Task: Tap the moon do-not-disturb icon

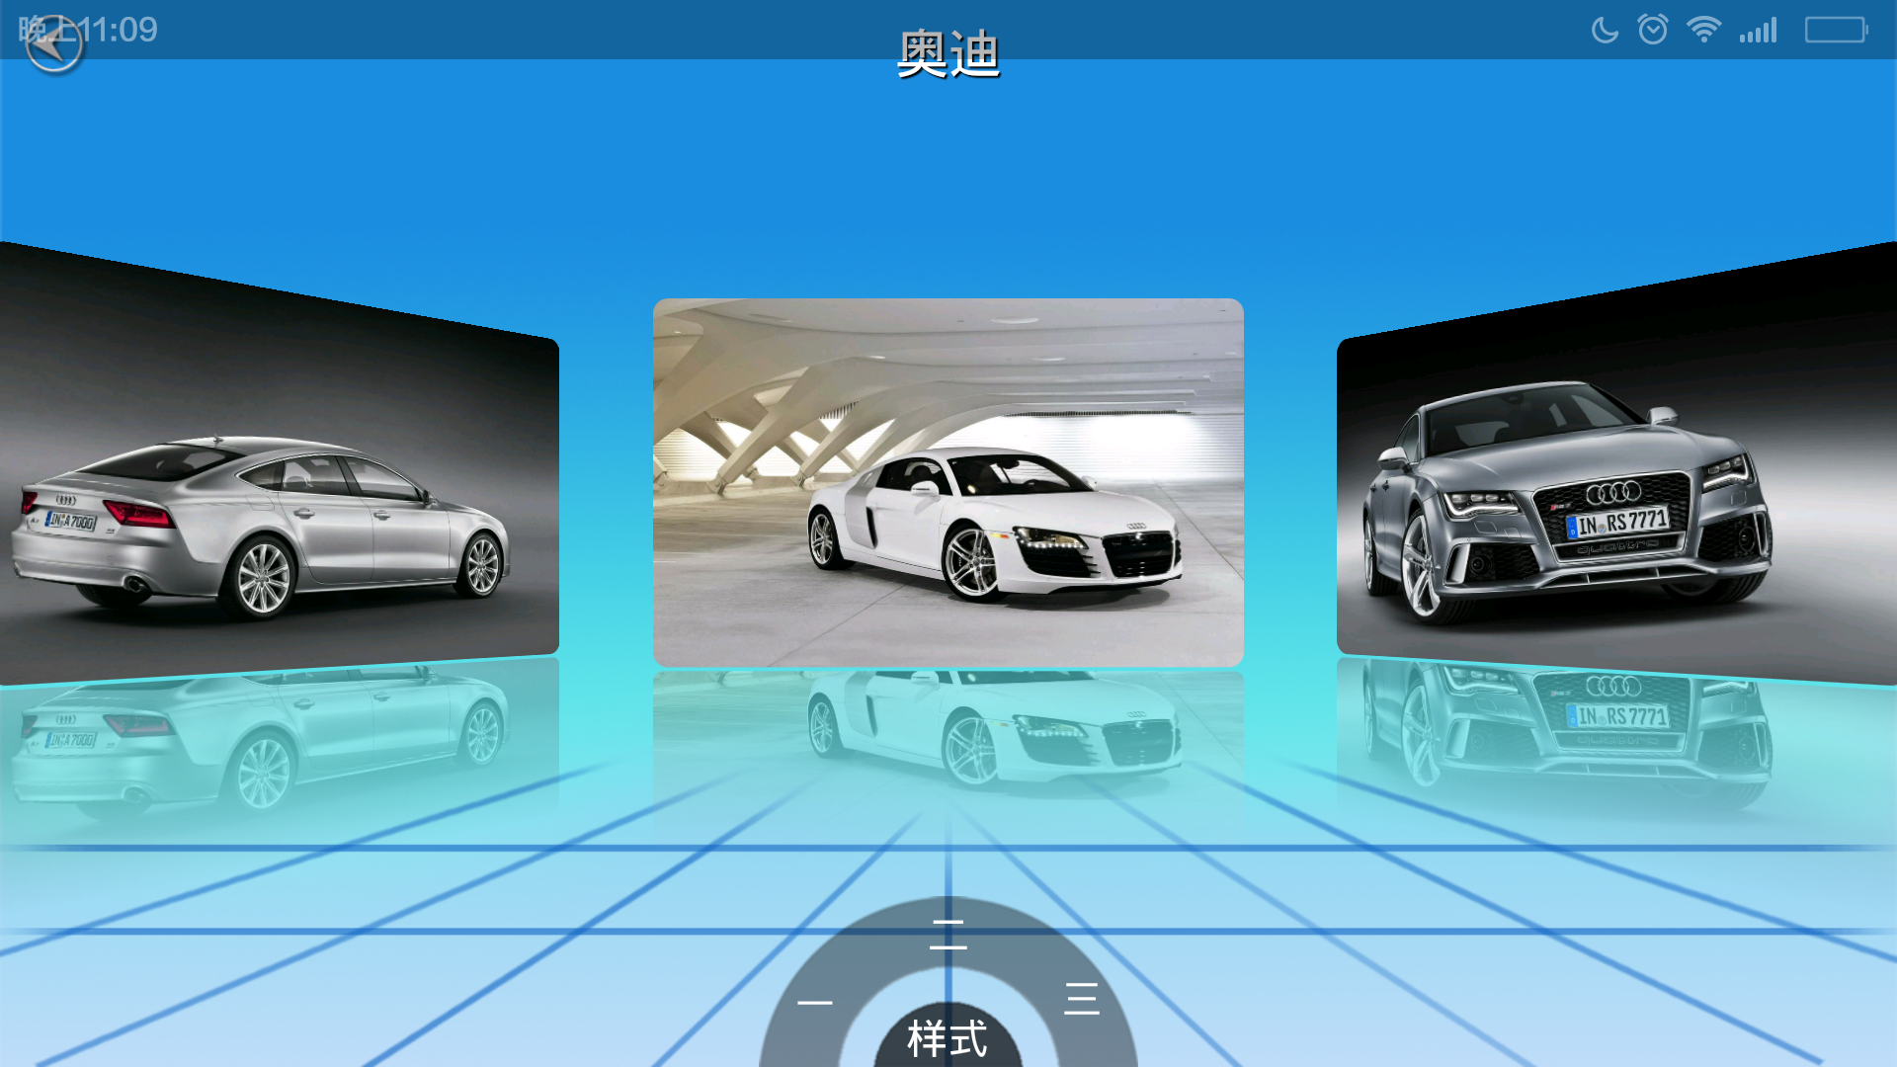Action: (1605, 30)
